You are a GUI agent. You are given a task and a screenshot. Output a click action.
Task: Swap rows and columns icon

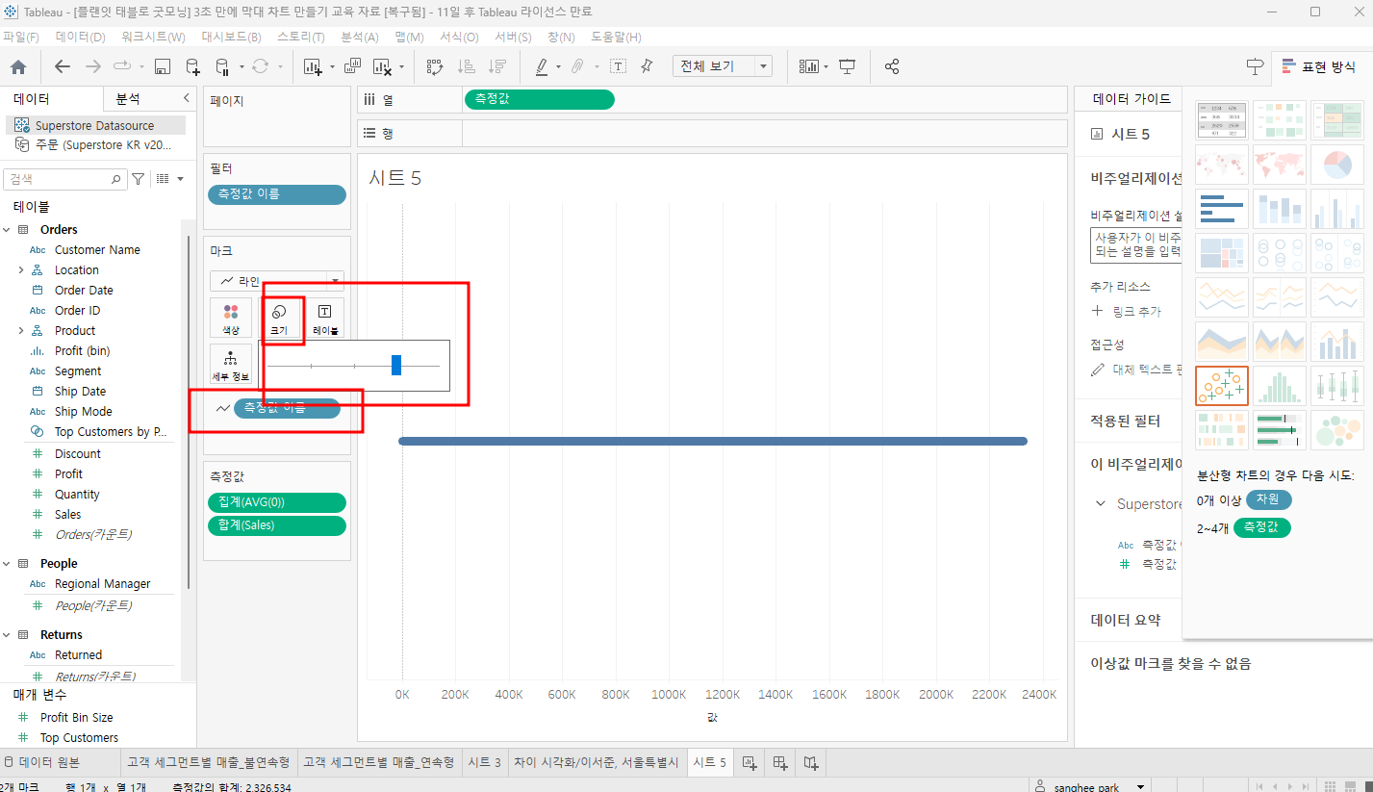[x=434, y=66]
